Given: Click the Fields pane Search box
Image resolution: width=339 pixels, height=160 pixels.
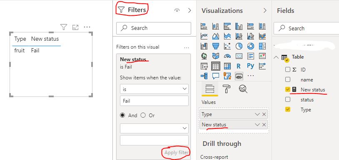Looking at the screenshot, I should tap(306, 28).
